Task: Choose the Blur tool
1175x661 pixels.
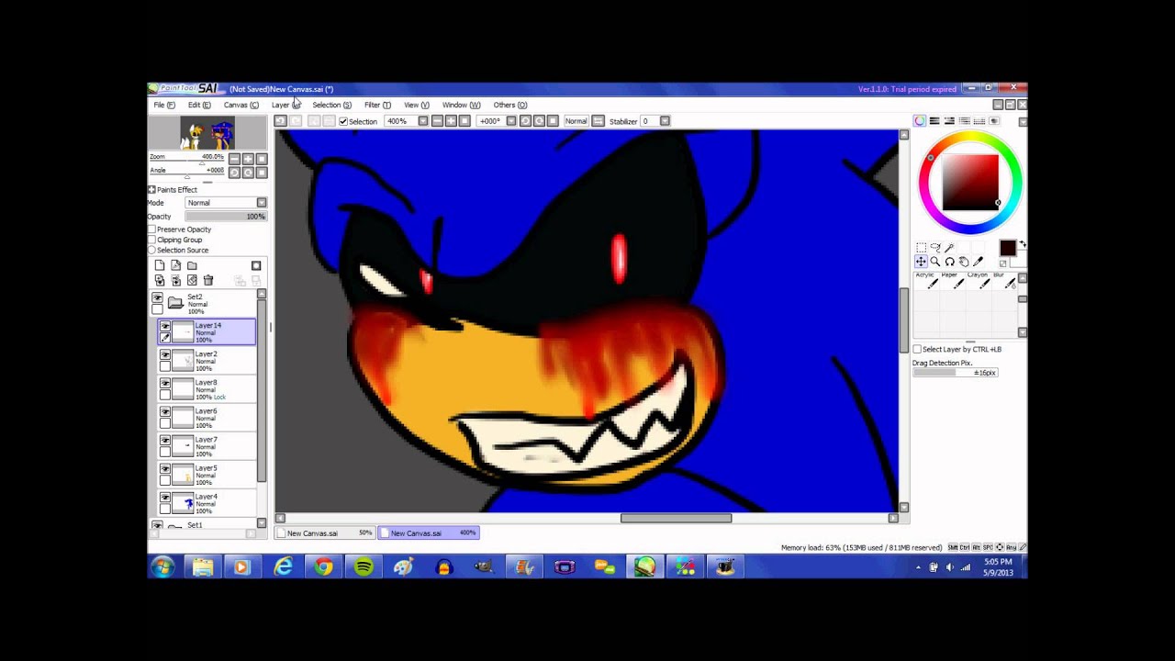Action: click(x=1003, y=282)
